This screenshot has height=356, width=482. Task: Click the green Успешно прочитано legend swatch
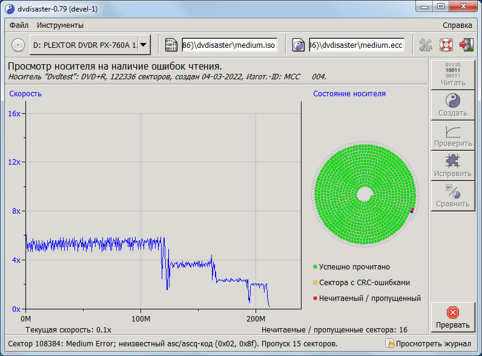tap(315, 267)
